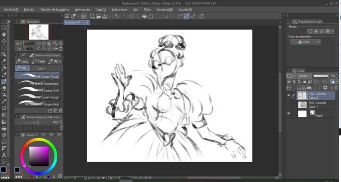The height and width of the screenshot is (182, 341).
Task: Click the layer opacity slider
Action: (321, 76)
